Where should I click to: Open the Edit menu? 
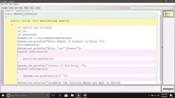click(x=6, y=4)
